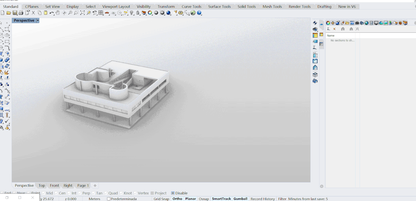Select the Rectangle tool in left sidebar
Viewport: 416px width, 201px height.
coord(7,42)
